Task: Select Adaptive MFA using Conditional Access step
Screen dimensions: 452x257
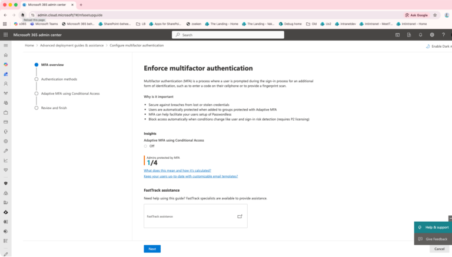Action: (70, 94)
